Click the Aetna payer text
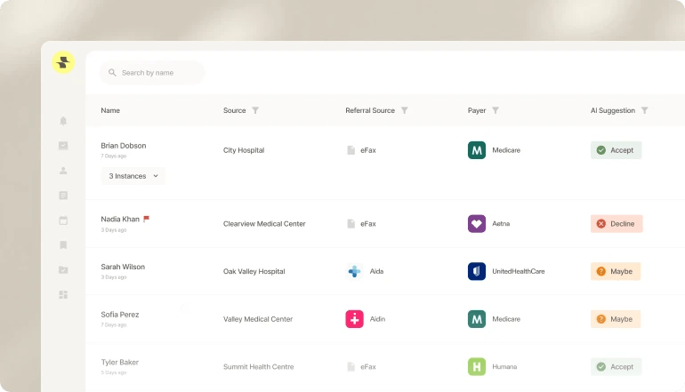685x392 pixels. click(501, 223)
